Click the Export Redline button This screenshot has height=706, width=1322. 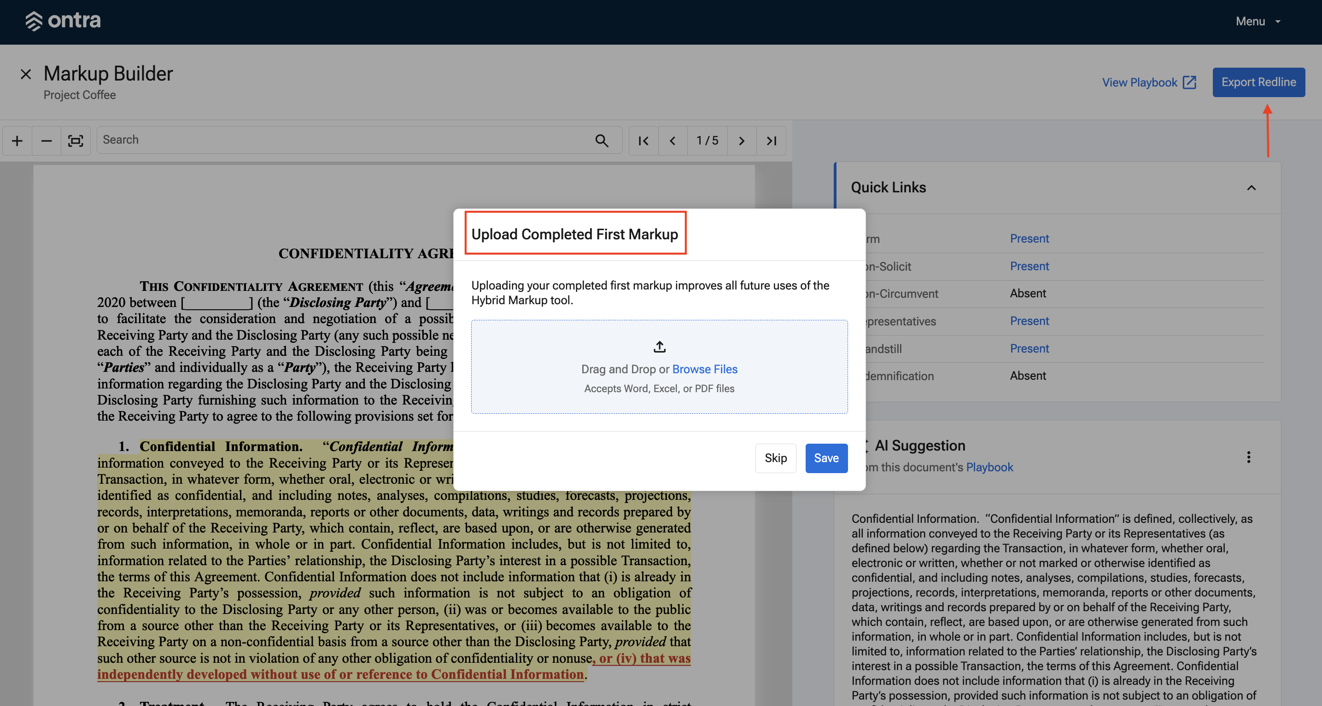pos(1258,82)
